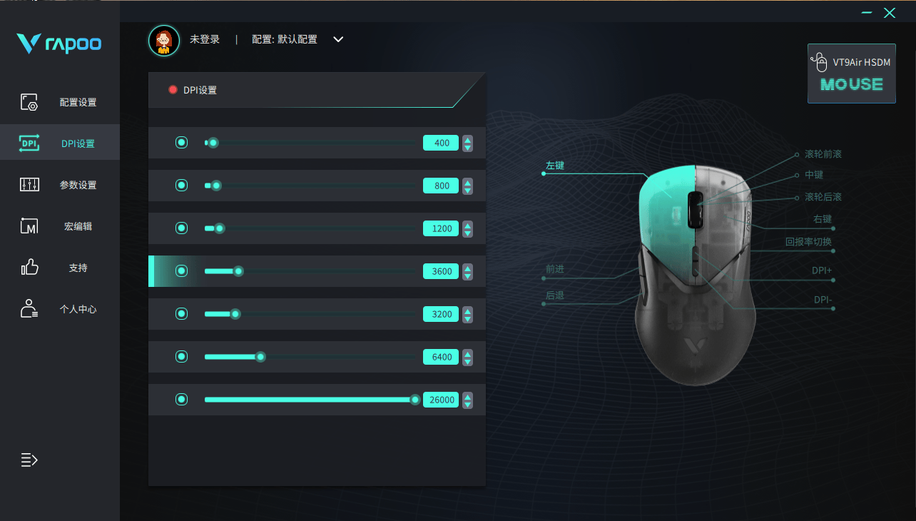This screenshot has height=521, width=916.
Task: Click the 未登录 login text
Action: point(205,39)
